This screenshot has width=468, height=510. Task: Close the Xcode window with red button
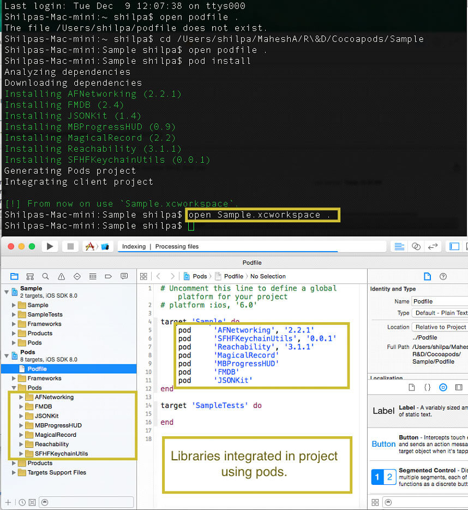click(x=11, y=246)
